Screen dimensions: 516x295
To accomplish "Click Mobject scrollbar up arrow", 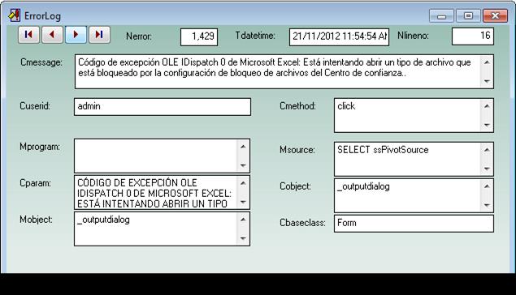I will 243,220.
